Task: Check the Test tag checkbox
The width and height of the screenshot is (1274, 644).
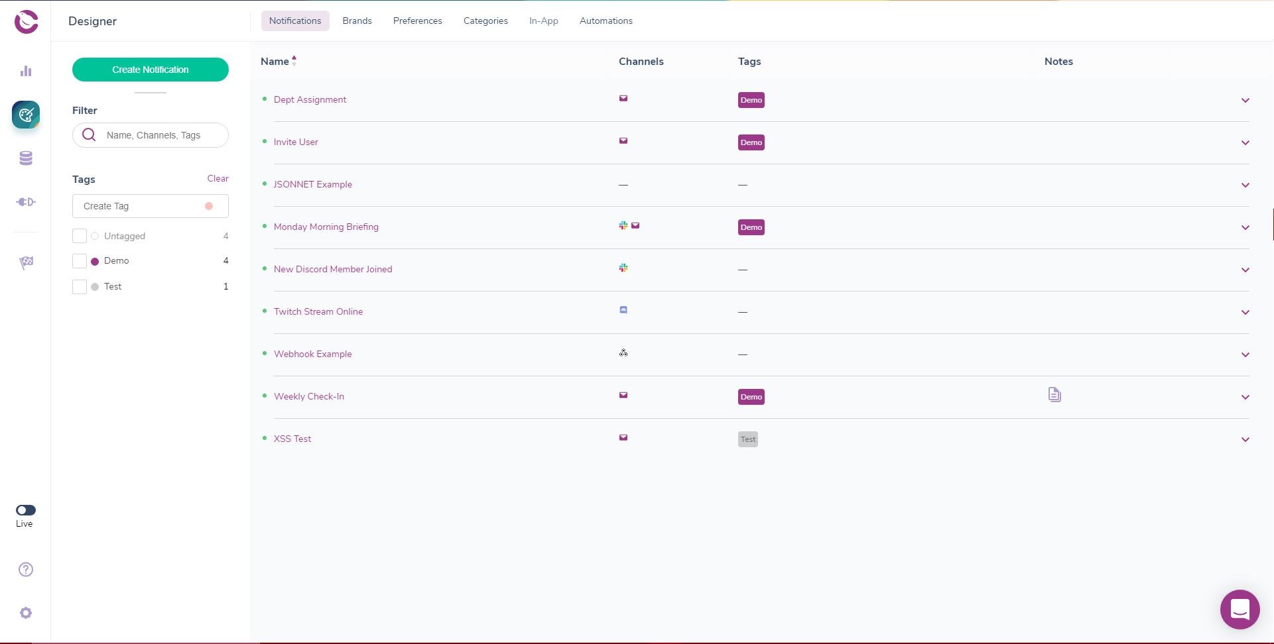Action: (80, 287)
